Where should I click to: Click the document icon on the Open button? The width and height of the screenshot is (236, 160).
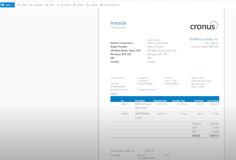point(3,5)
